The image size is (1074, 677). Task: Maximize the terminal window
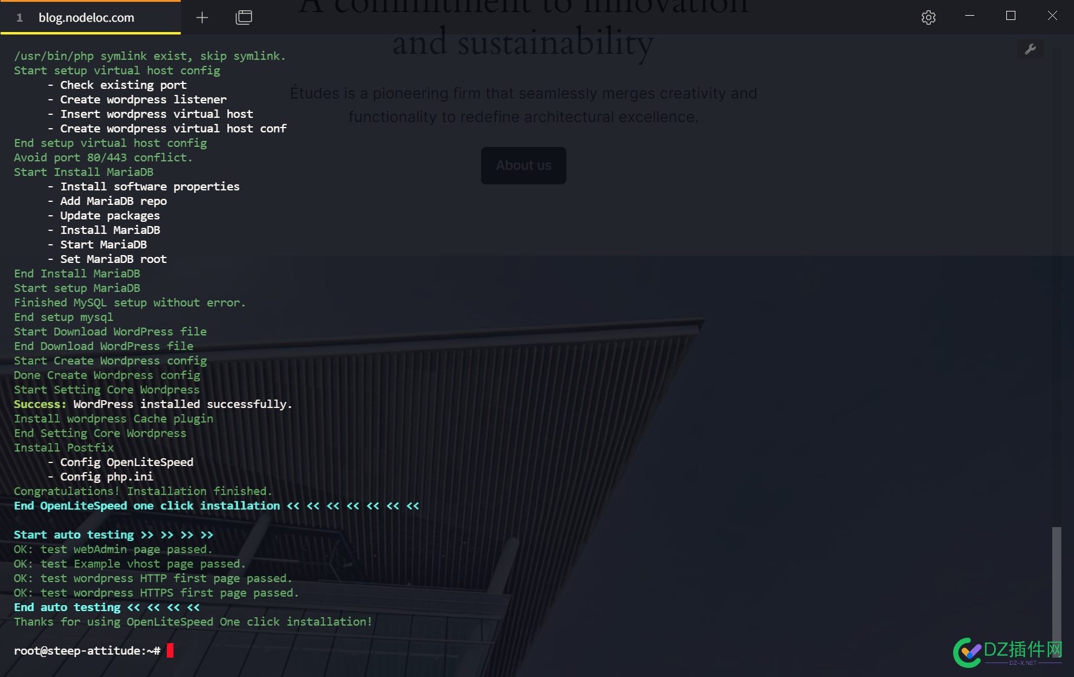coord(1011,16)
